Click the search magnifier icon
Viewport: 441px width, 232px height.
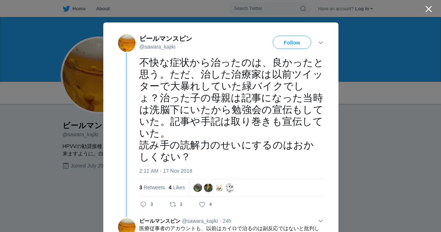pyautogui.click(x=303, y=8)
